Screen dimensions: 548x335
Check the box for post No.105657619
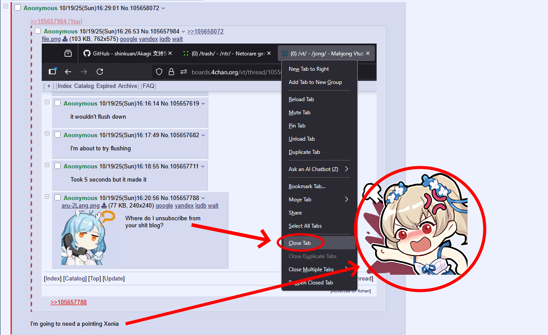click(58, 103)
